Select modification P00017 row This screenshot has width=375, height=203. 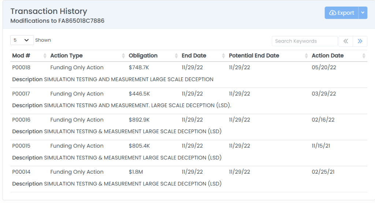(21, 94)
